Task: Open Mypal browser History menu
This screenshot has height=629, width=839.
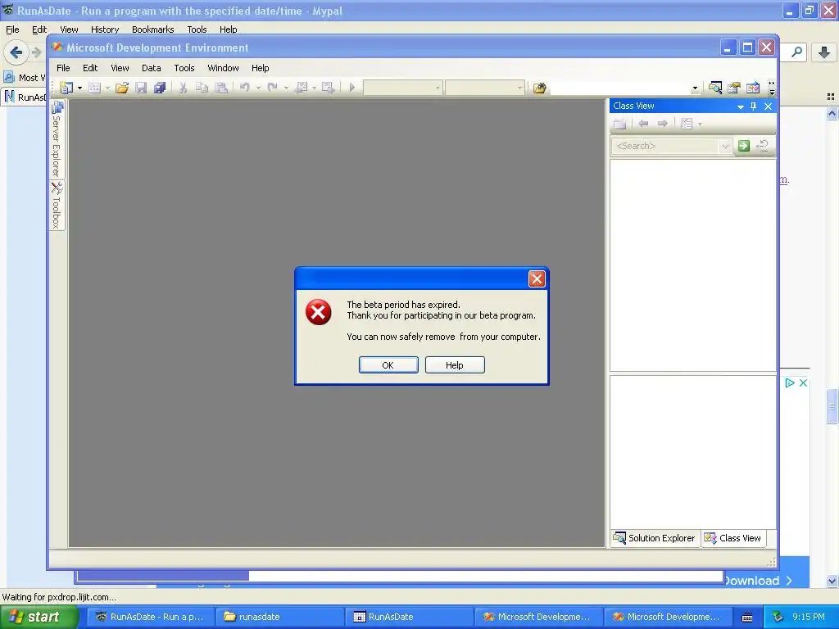Action: click(104, 29)
